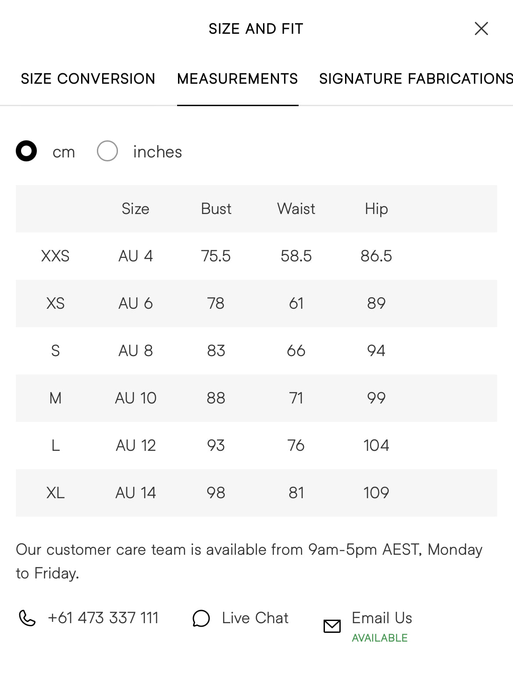Click the 'inches' unit label
Viewport: 513px width, 678px height.
157,152
